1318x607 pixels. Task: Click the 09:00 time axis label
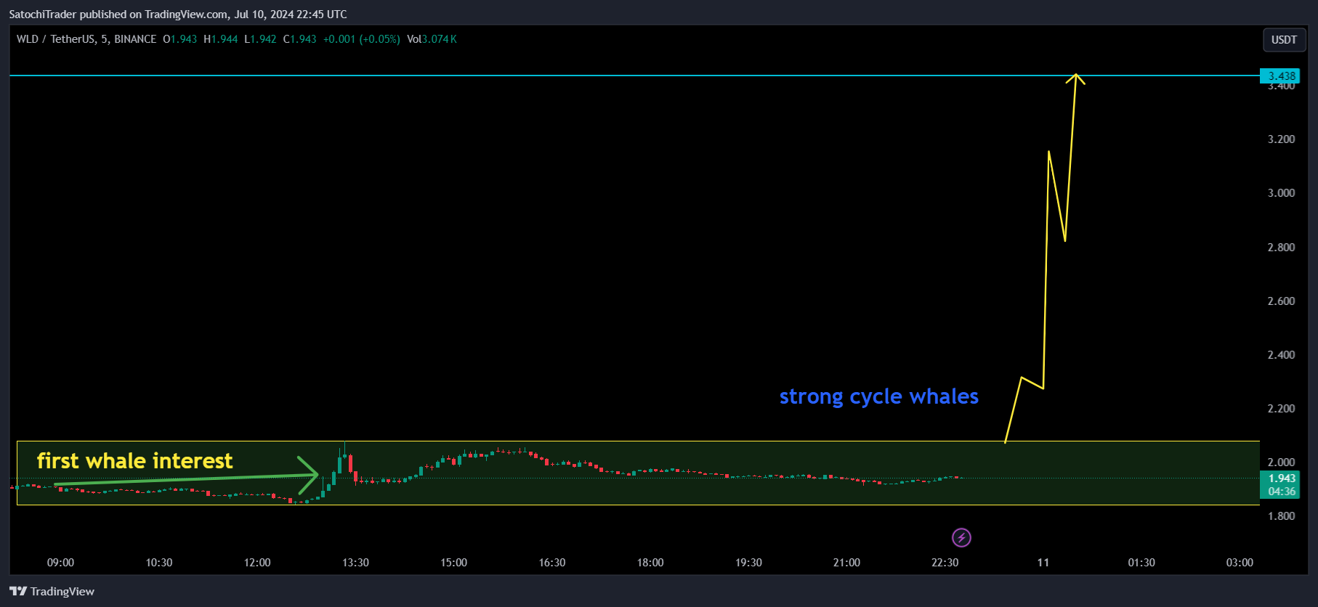60,563
